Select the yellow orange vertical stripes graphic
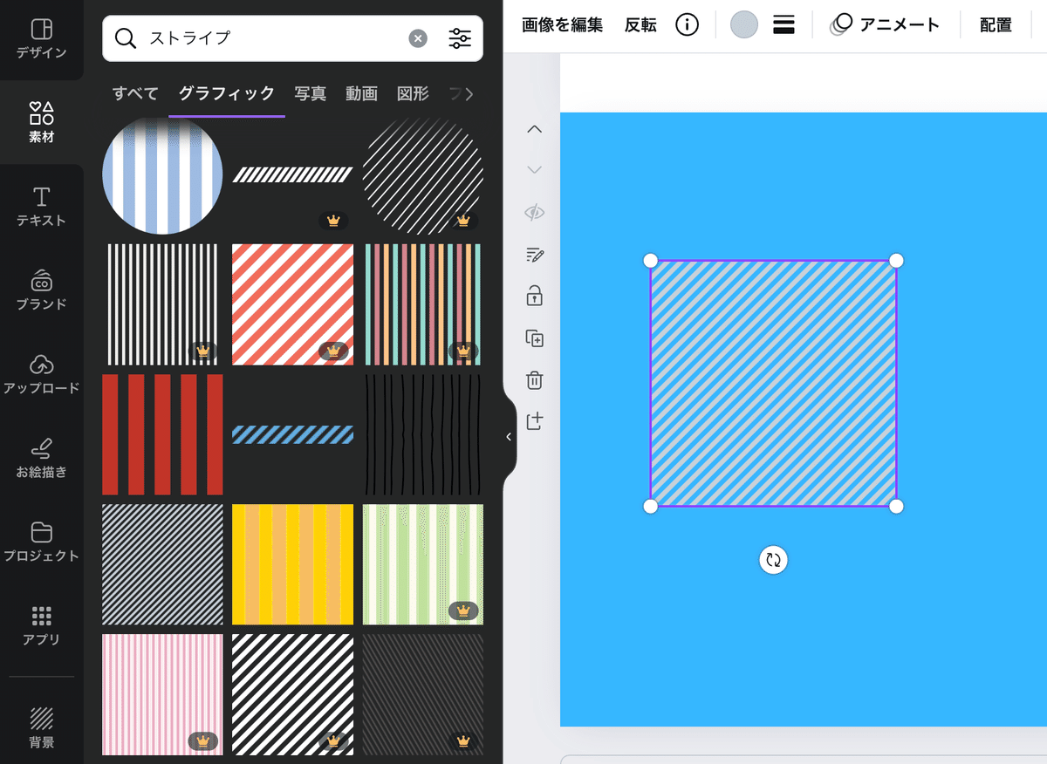Screen dimensions: 1047x764 (292, 564)
